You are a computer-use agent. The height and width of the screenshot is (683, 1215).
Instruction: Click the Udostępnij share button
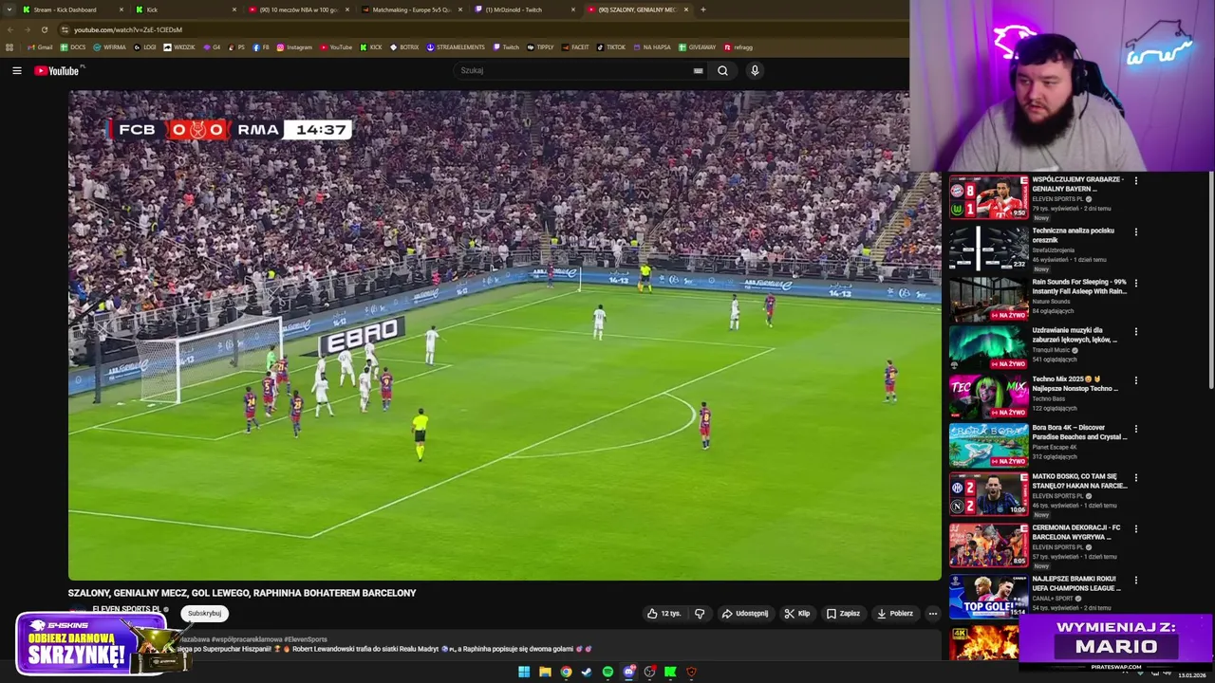pos(745,614)
